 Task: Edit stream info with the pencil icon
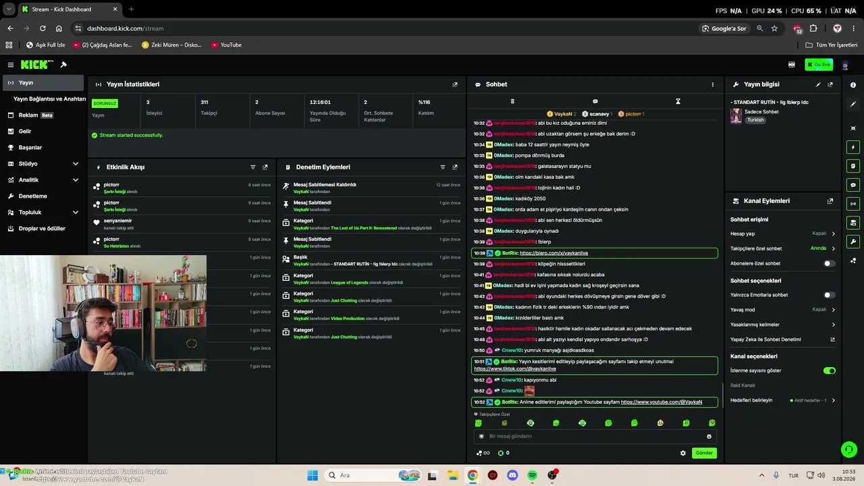[818, 84]
